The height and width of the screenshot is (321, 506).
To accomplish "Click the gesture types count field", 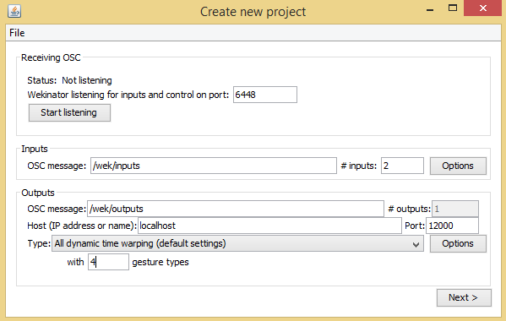I will (x=108, y=262).
